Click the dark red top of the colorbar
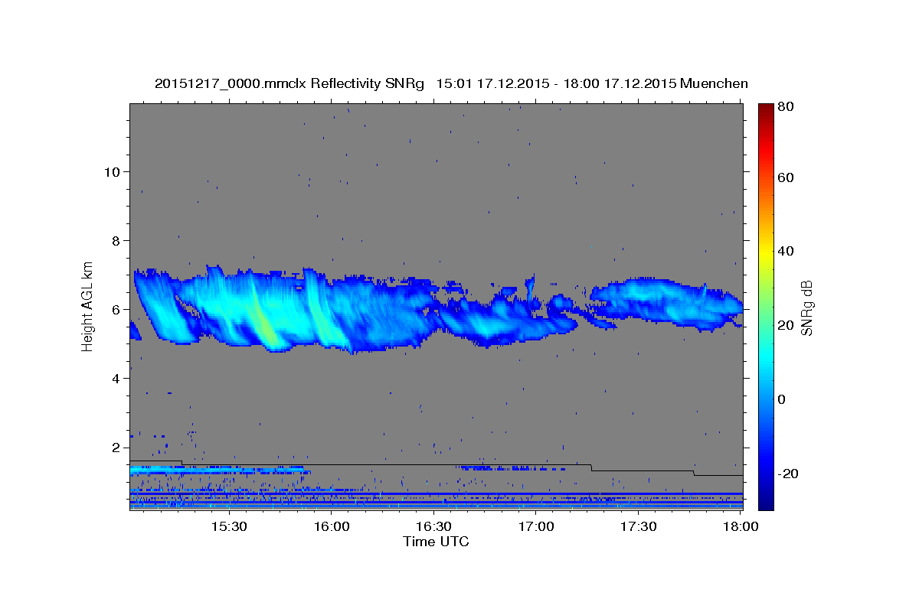 point(766,111)
